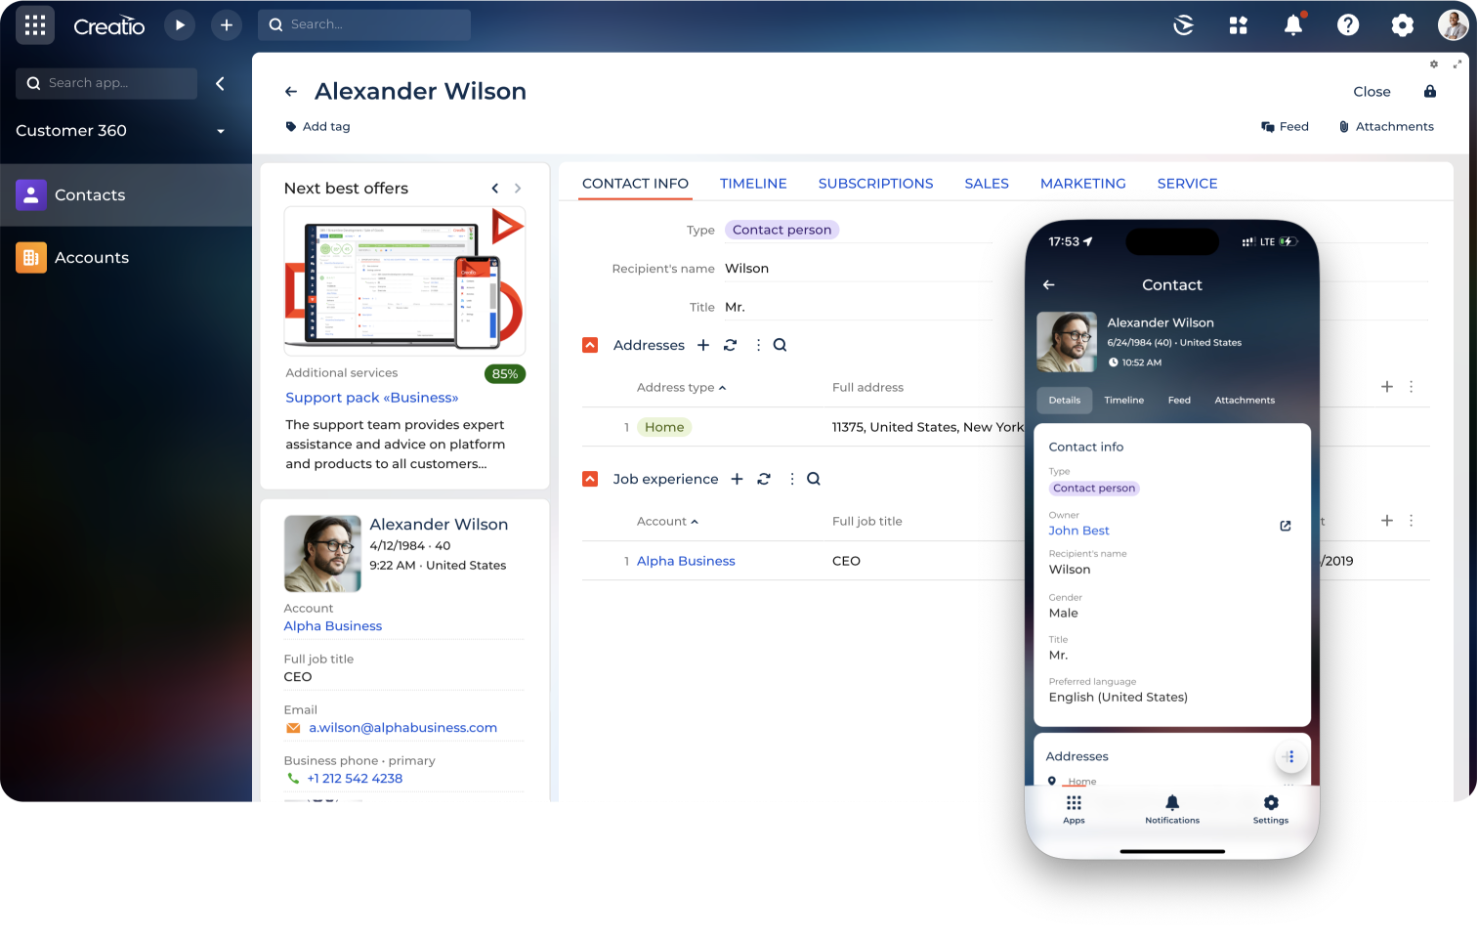Open the marketplace apps icon in top bar
Viewport: 1478px width, 938px height.
(x=1239, y=25)
